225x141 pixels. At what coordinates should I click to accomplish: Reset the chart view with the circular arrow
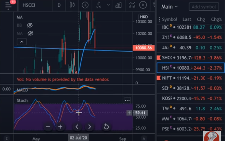pos(106,127)
